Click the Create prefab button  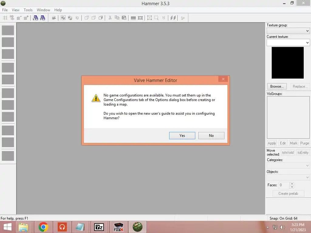pyautogui.click(x=288, y=193)
